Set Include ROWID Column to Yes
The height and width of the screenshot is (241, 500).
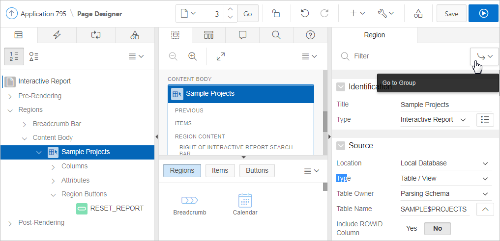point(412,228)
